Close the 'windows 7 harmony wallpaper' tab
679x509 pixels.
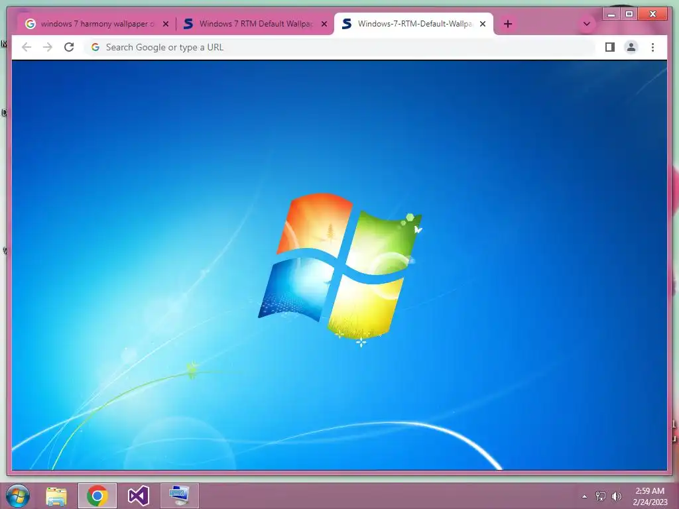pyautogui.click(x=165, y=25)
